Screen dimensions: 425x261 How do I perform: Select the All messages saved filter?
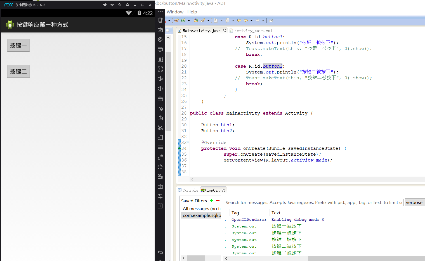coord(201,208)
